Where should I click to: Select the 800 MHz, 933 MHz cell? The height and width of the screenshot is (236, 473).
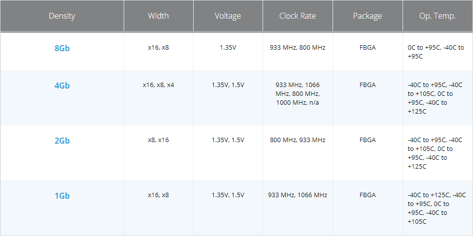[298, 140]
